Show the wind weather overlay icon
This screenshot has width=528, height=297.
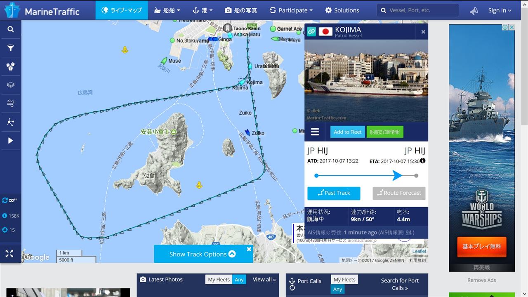10,104
